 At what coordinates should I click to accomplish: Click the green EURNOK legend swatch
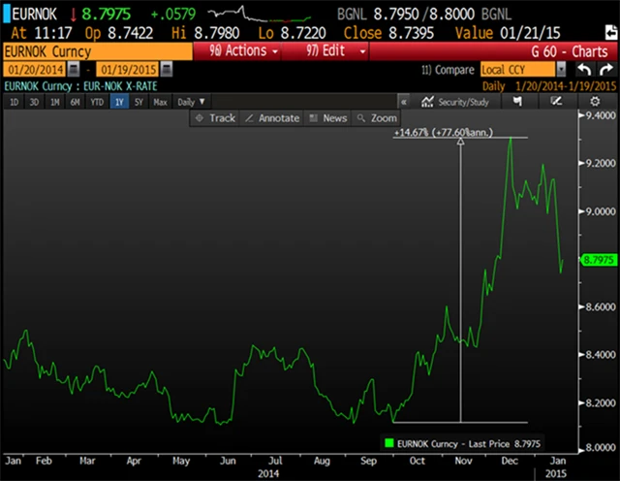(x=389, y=441)
